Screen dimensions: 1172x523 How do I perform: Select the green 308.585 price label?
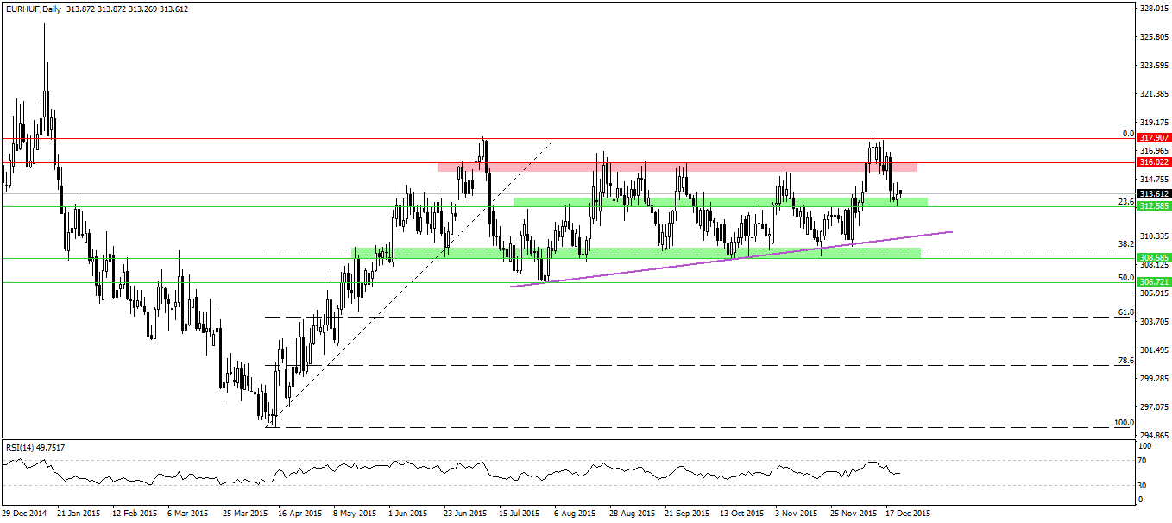tap(1152, 258)
